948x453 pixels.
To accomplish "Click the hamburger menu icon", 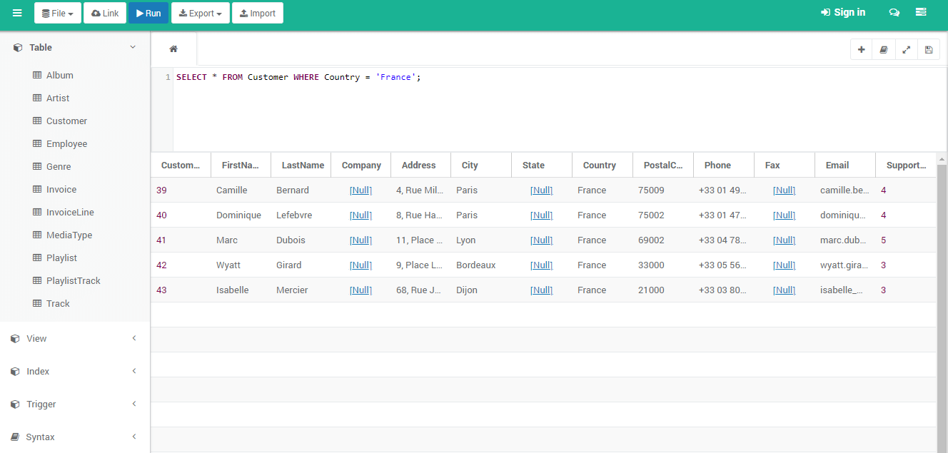I will [16, 12].
